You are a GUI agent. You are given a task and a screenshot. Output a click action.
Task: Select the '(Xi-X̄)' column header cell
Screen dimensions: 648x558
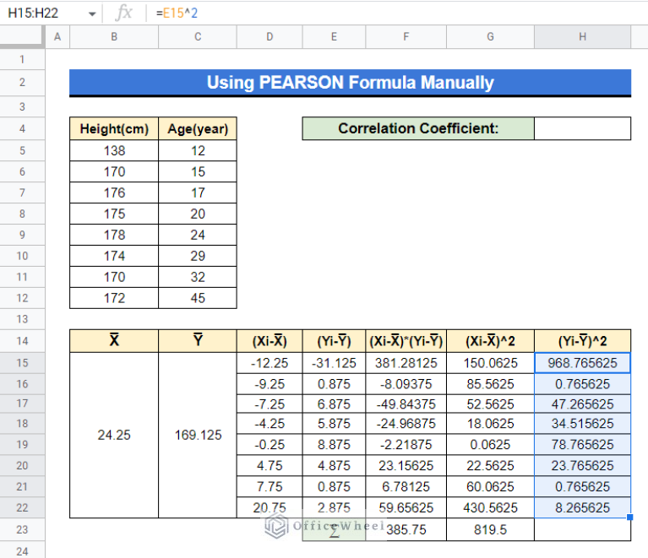(x=270, y=341)
